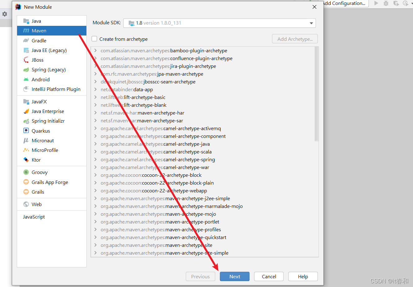Screen dimensions: 413x287
Task: Click the JavaFX folder icon
Action: coord(26,102)
